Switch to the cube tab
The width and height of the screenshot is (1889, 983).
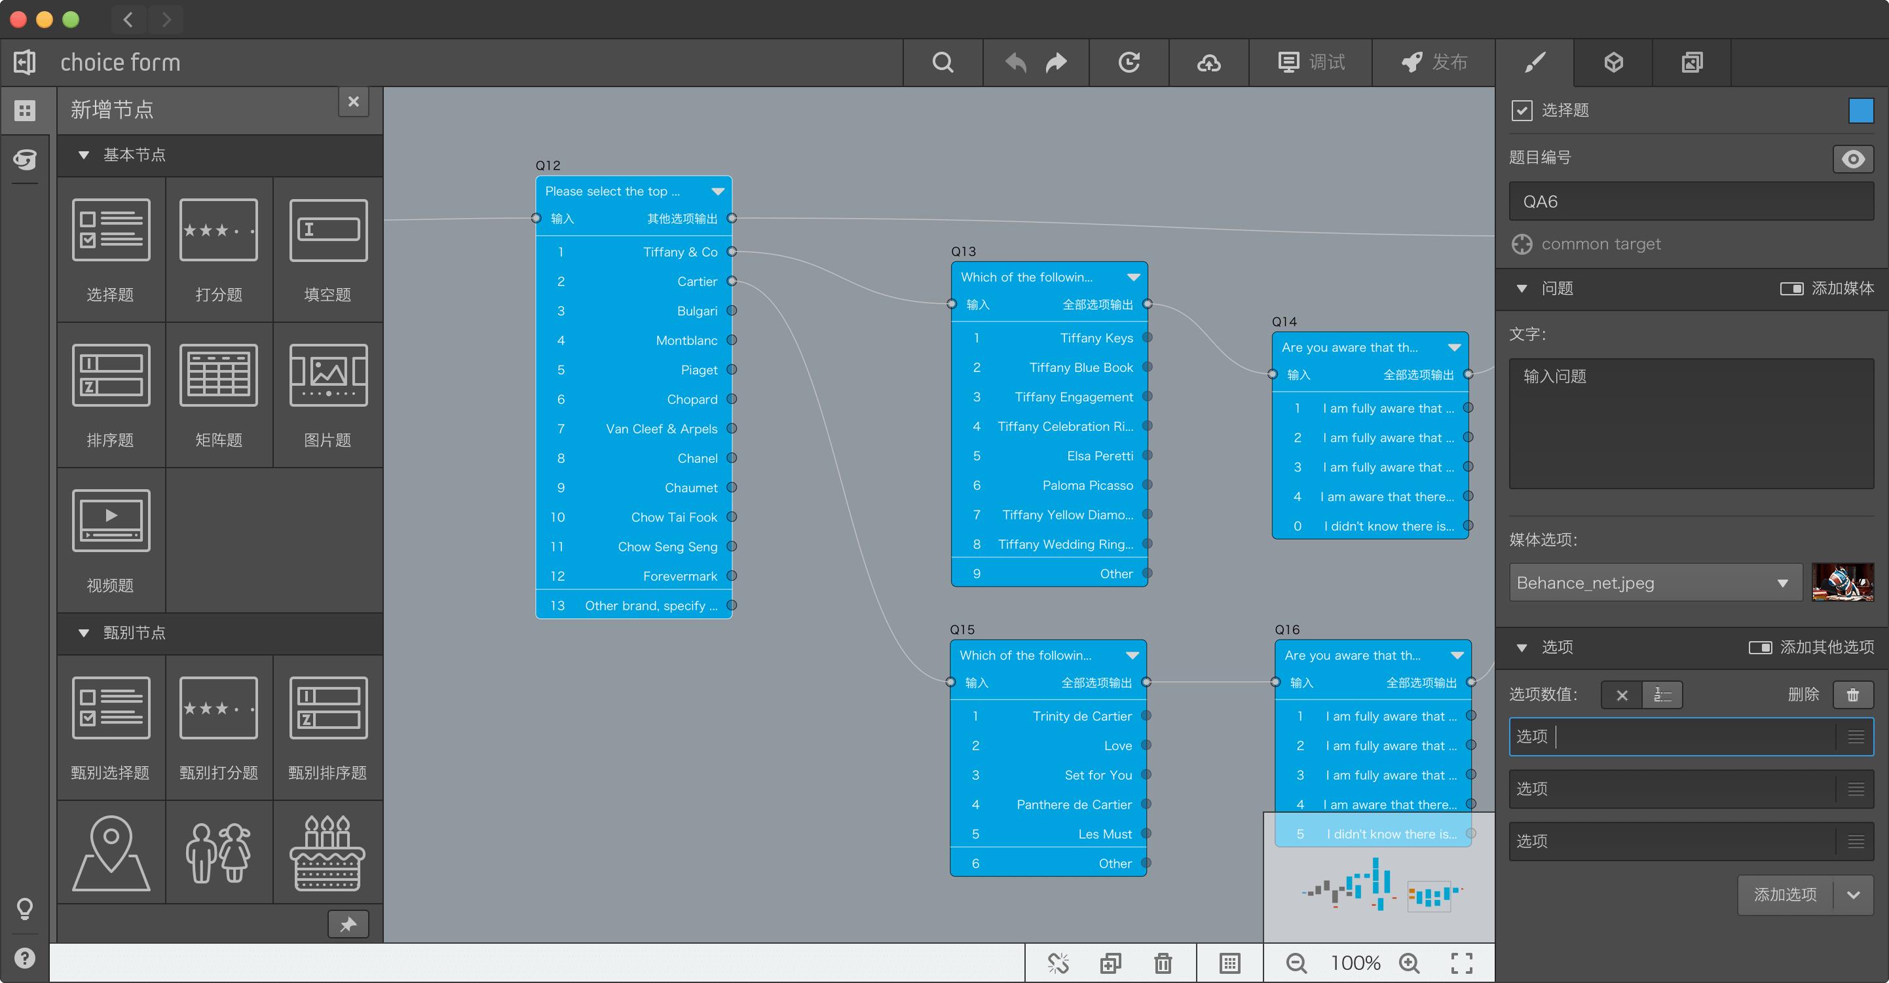[1613, 62]
